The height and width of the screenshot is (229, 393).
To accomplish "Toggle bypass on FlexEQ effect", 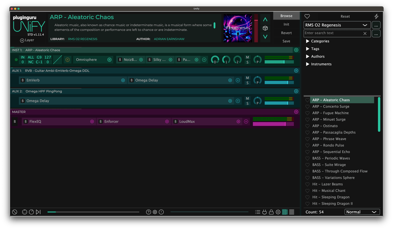I will click(26, 122).
